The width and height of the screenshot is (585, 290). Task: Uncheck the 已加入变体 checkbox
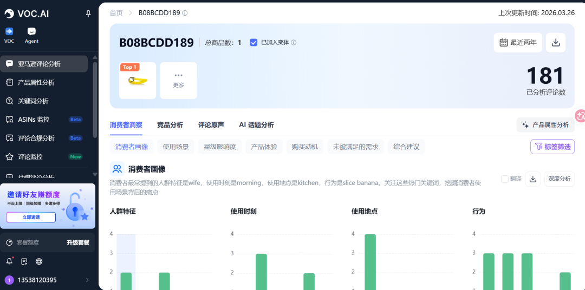(x=253, y=43)
